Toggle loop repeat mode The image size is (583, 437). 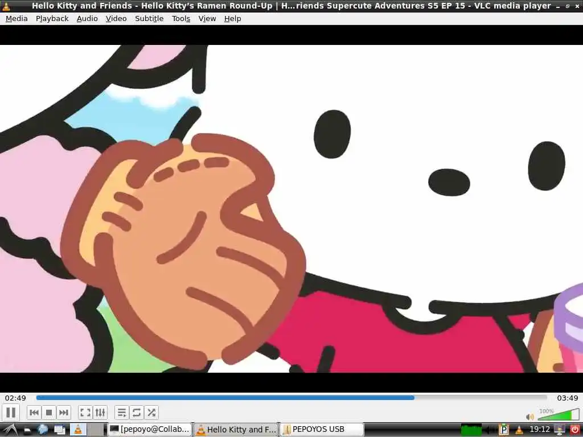coord(137,413)
